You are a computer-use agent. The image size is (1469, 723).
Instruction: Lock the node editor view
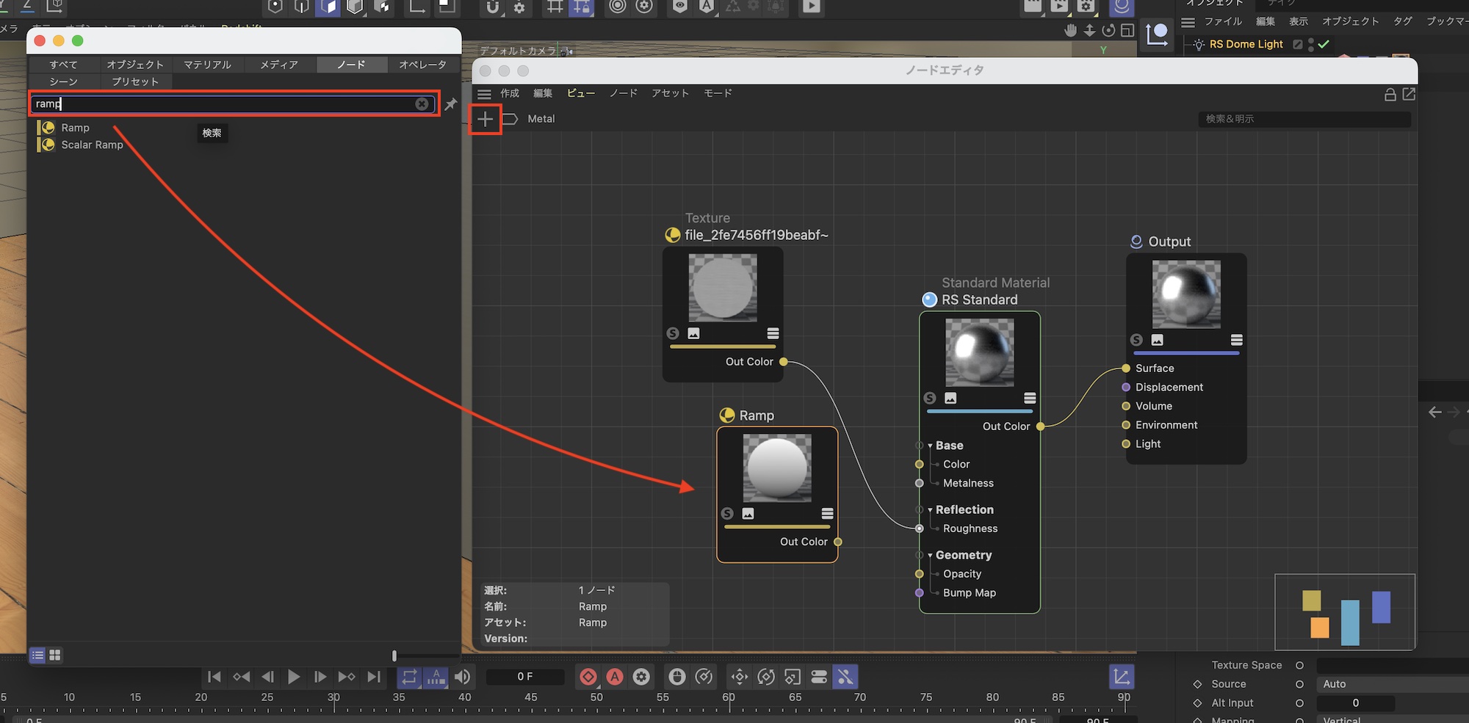(x=1390, y=94)
